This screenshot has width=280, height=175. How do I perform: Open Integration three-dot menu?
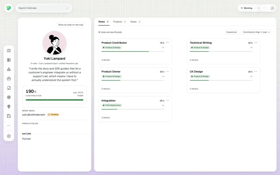pyautogui.click(x=167, y=101)
